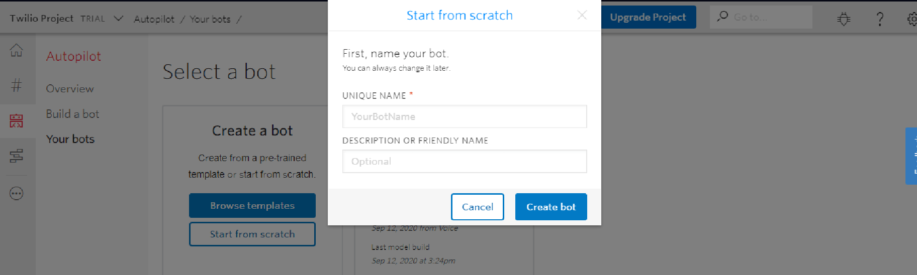This screenshot has height=275, width=917.
Task: Expand the Twilio Project dropdown chevron
Action: (x=118, y=19)
